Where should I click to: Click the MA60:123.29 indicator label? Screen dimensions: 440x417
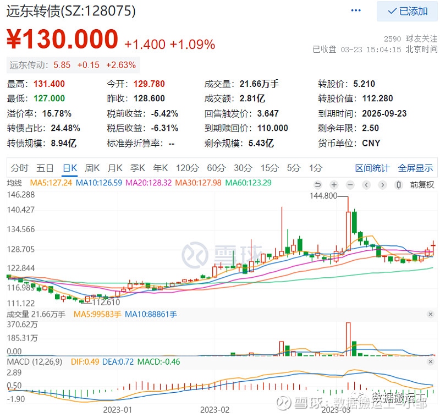(249, 183)
